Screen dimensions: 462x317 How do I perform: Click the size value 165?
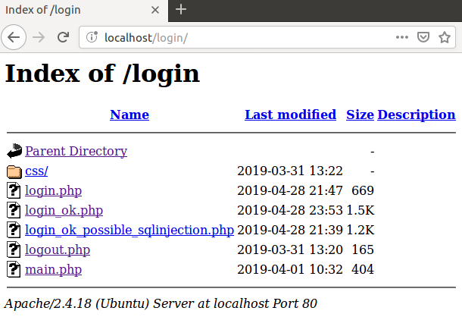[363, 250]
